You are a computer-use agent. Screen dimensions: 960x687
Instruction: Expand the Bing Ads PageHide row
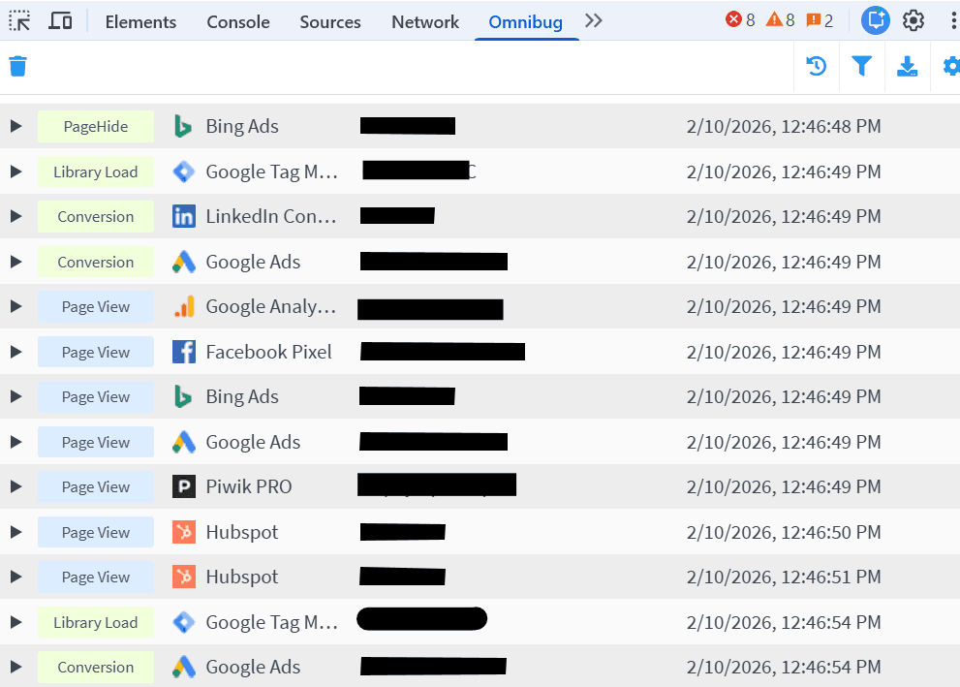(x=15, y=126)
